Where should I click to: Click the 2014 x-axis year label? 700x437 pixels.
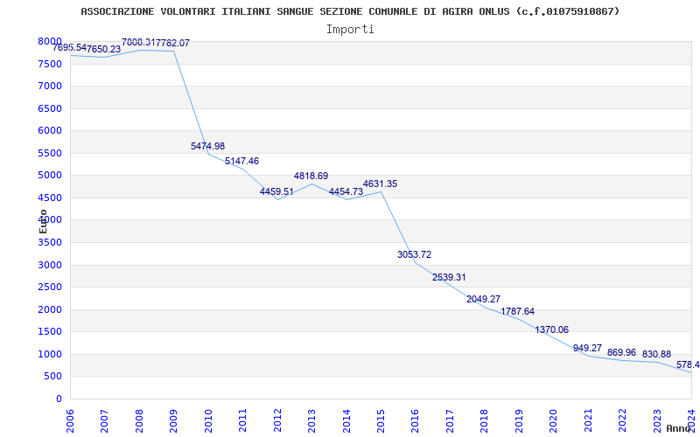pyautogui.click(x=346, y=420)
